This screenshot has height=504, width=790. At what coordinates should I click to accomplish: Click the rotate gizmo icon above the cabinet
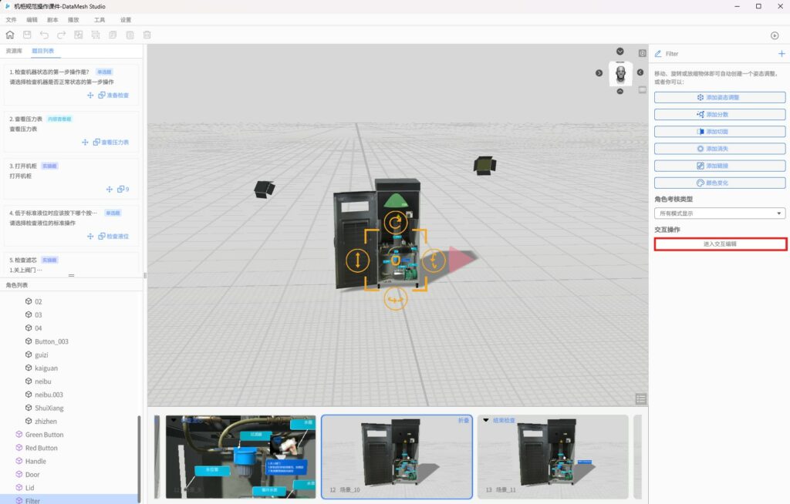tap(396, 223)
